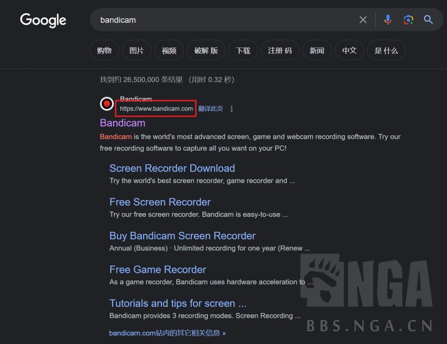Open Google Lens image search icon

click(408, 20)
